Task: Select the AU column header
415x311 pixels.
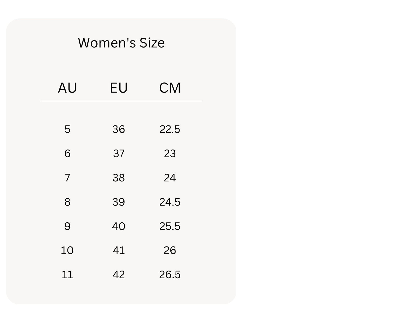Action: 67,88
